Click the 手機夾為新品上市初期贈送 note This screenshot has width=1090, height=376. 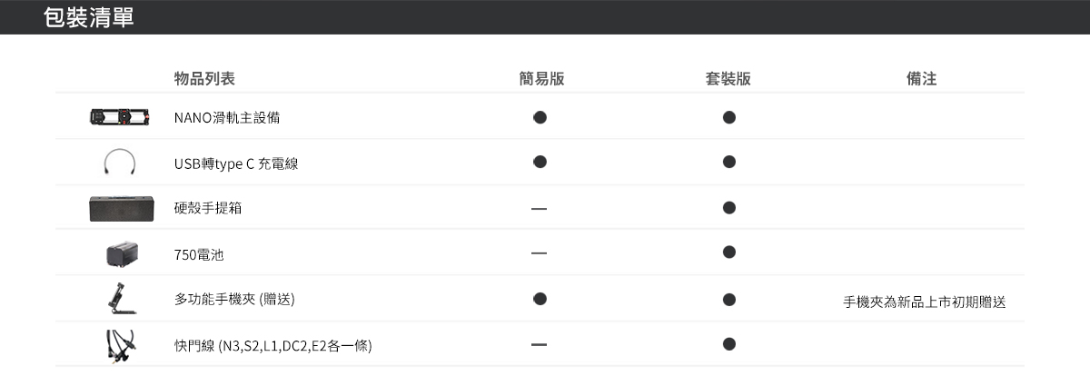click(x=924, y=302)
